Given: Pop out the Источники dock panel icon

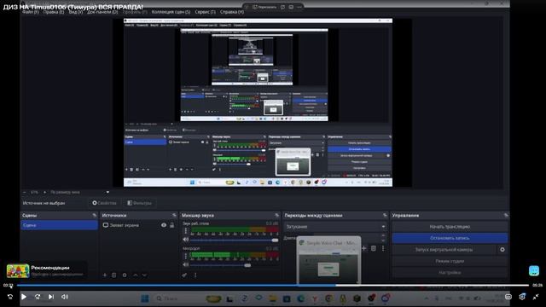Looking at the screenshot, I should coord(174,216).
